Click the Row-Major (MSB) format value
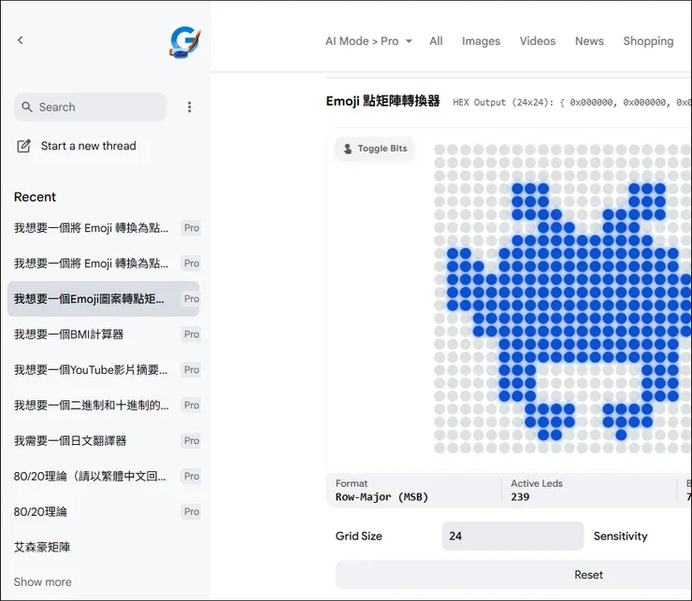692x601 pixels. [382, 497]
